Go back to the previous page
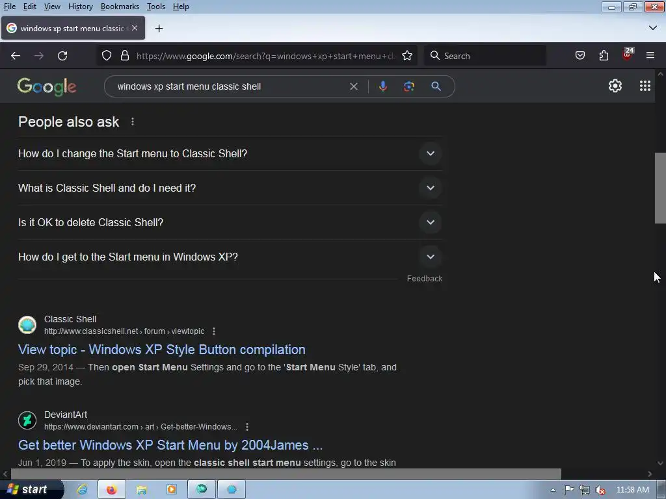The height and width of the screenshot is (499, 666). [16, 56]
